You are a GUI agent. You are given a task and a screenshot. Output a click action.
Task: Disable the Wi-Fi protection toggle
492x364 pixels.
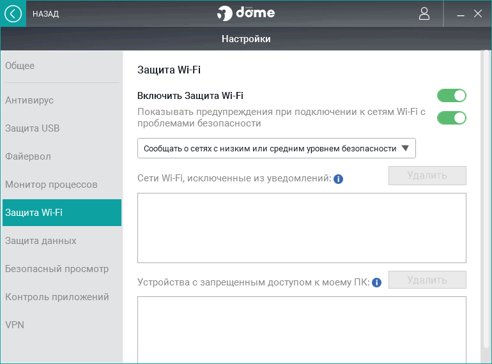[x=451, y=96]
